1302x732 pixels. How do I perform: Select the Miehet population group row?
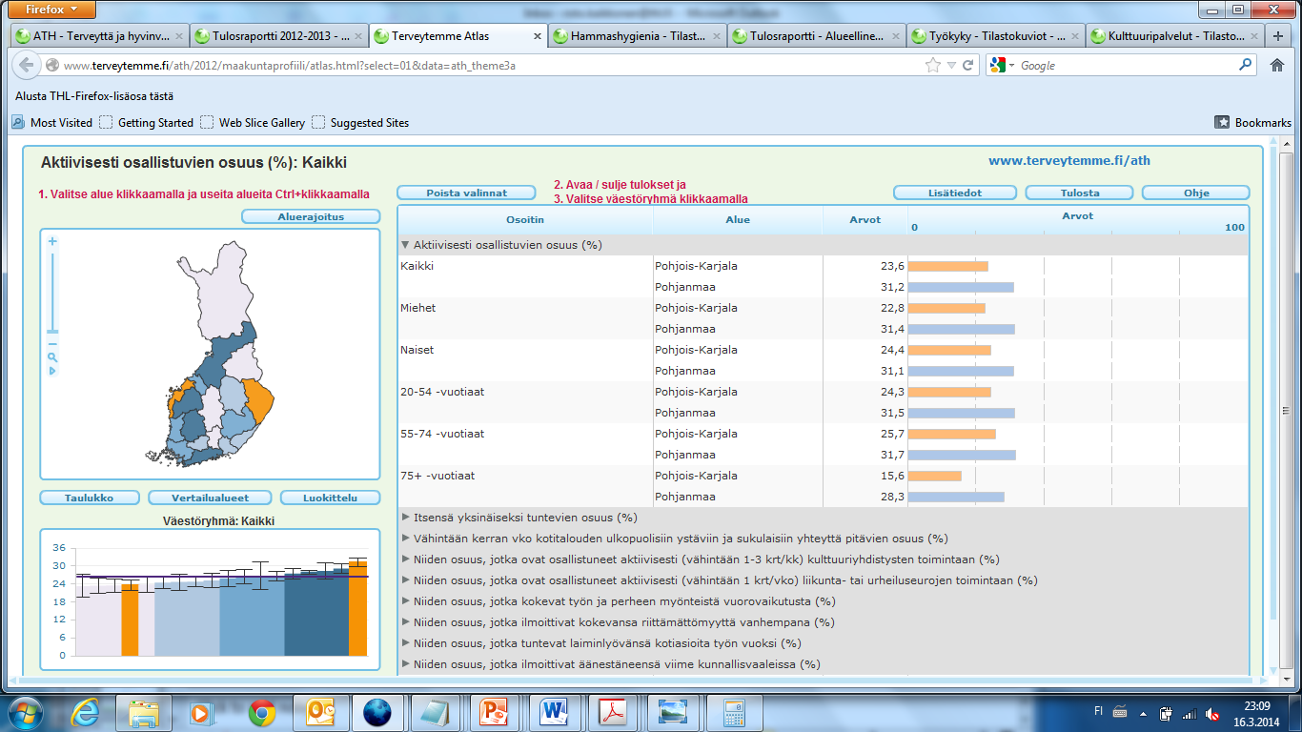418,308
